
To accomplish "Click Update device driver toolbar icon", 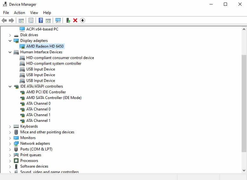I will tap(68, 20).
